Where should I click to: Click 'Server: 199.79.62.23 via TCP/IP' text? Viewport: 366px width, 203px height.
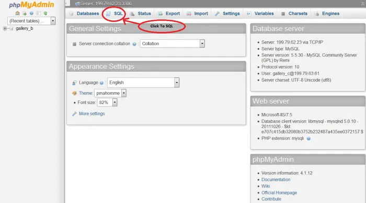(292, 42)
